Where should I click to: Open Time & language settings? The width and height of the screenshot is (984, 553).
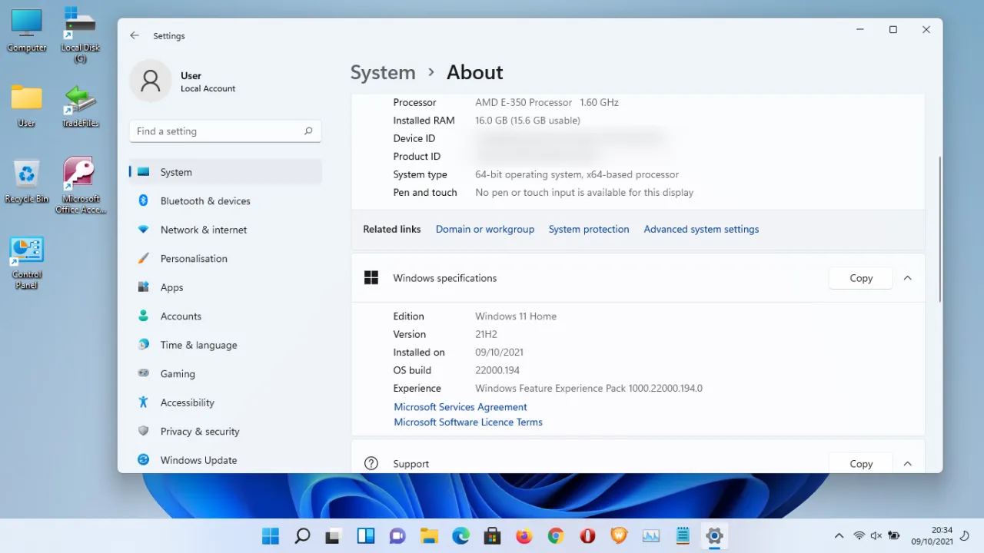coord(225,345)
